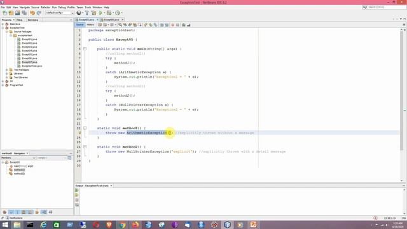
Task: Click the Re-run icon in the Output panel
Action: pyautogui.click(x=77, y=190)
